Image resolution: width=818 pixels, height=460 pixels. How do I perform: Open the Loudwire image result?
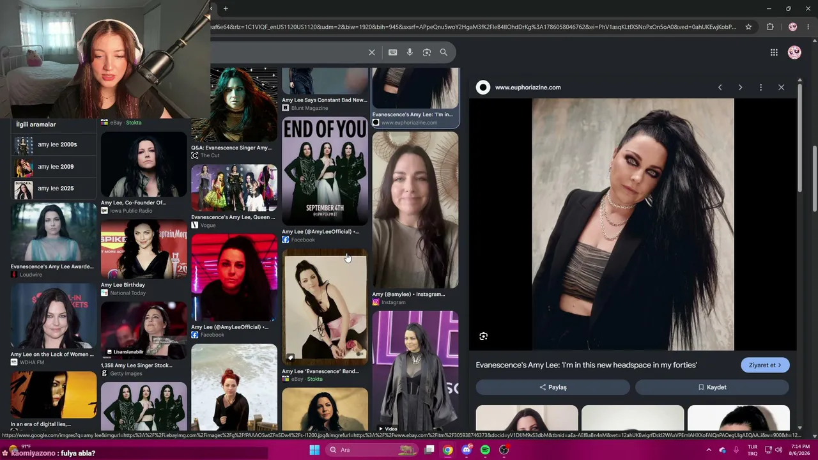point(54,232)
